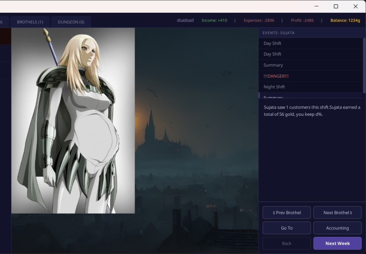Viewport: 366px width, 254px height.
Task: Open the DUNGEON (0) tab
Action: (x=71, y=22)
